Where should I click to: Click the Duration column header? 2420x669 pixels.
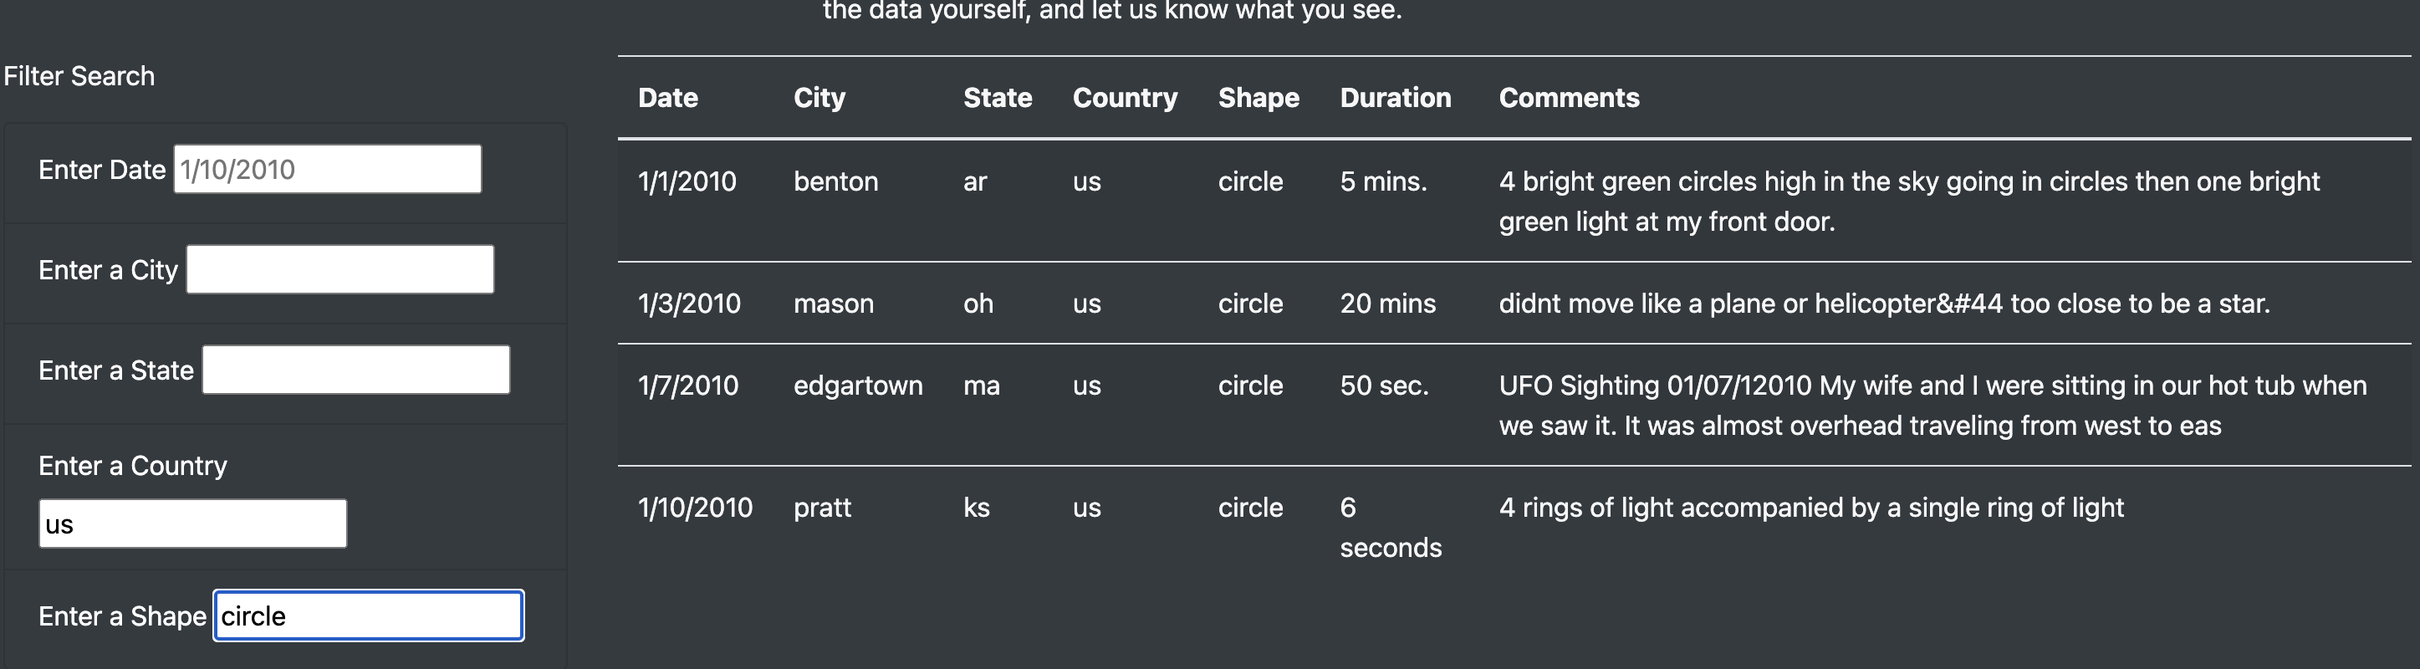[x=1395, y=98]
